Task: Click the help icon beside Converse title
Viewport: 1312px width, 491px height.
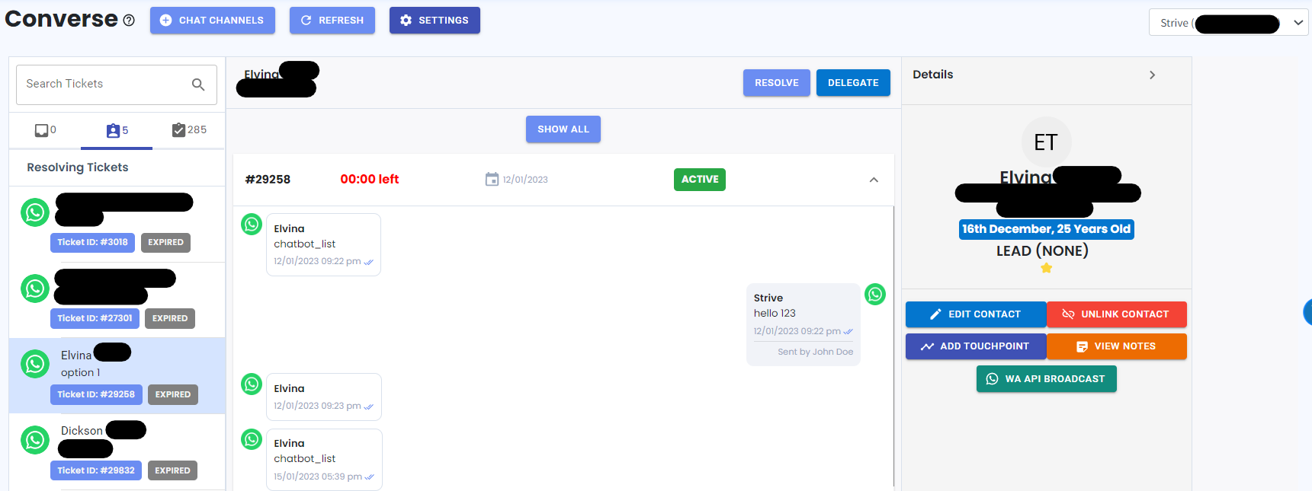Action: pyautogui.click(x=129, y=21)
